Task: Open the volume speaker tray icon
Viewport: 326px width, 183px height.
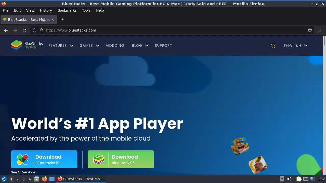Action: pyautogui.click(x=289, y=179)
